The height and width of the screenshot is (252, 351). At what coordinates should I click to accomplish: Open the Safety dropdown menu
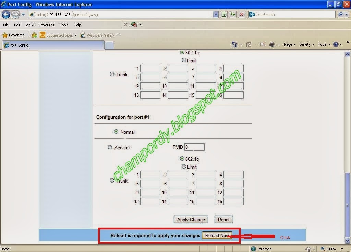305,44
